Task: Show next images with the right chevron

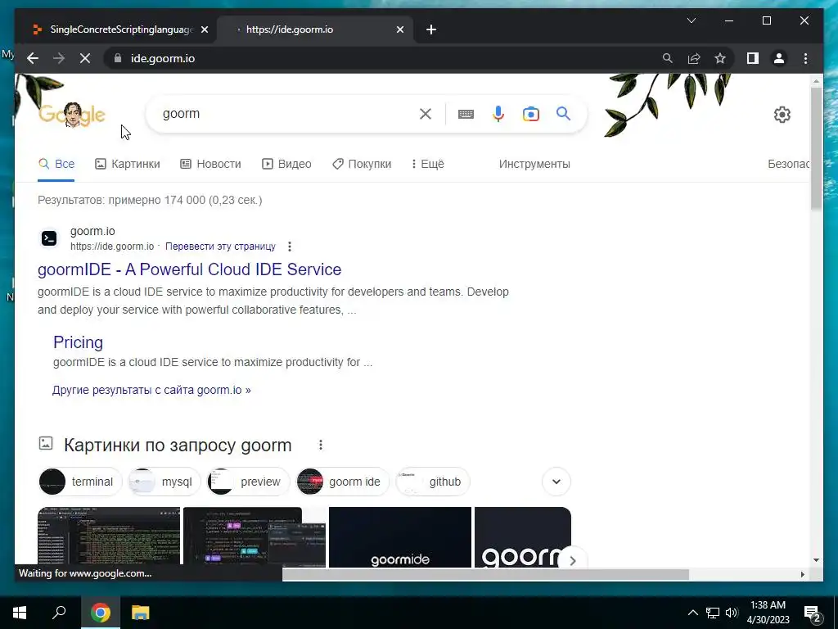Action: coord(572,560)
